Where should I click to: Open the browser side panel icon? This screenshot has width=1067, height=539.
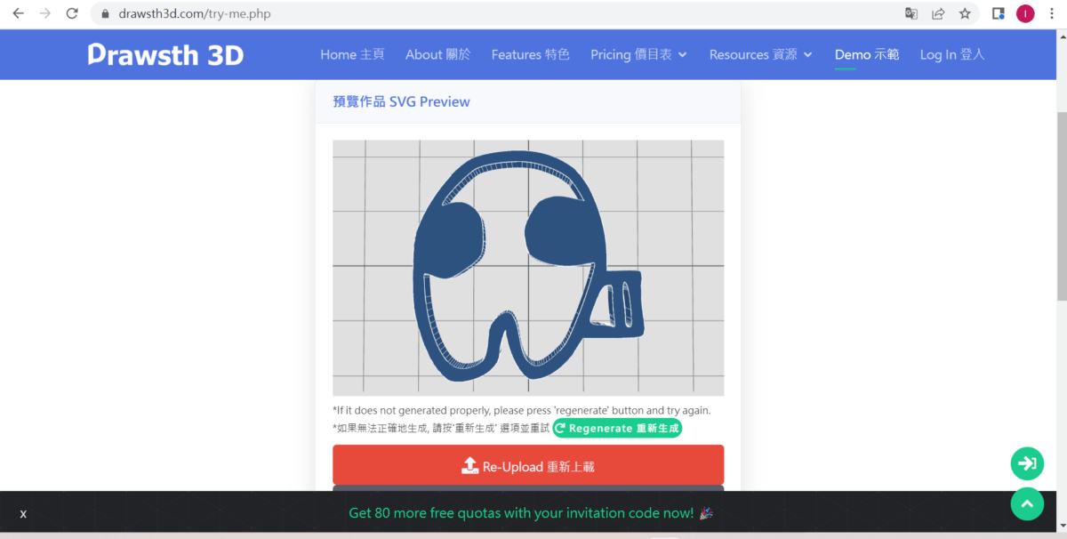point(999,14)
